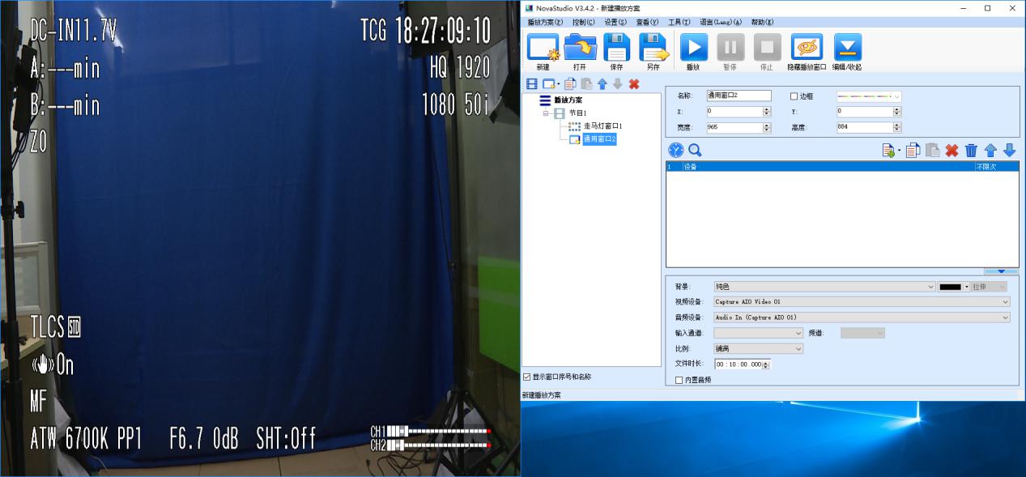The image size is (1026, 477).
Task: Pick the black background color swatch
Action: (x=949, y=287)
